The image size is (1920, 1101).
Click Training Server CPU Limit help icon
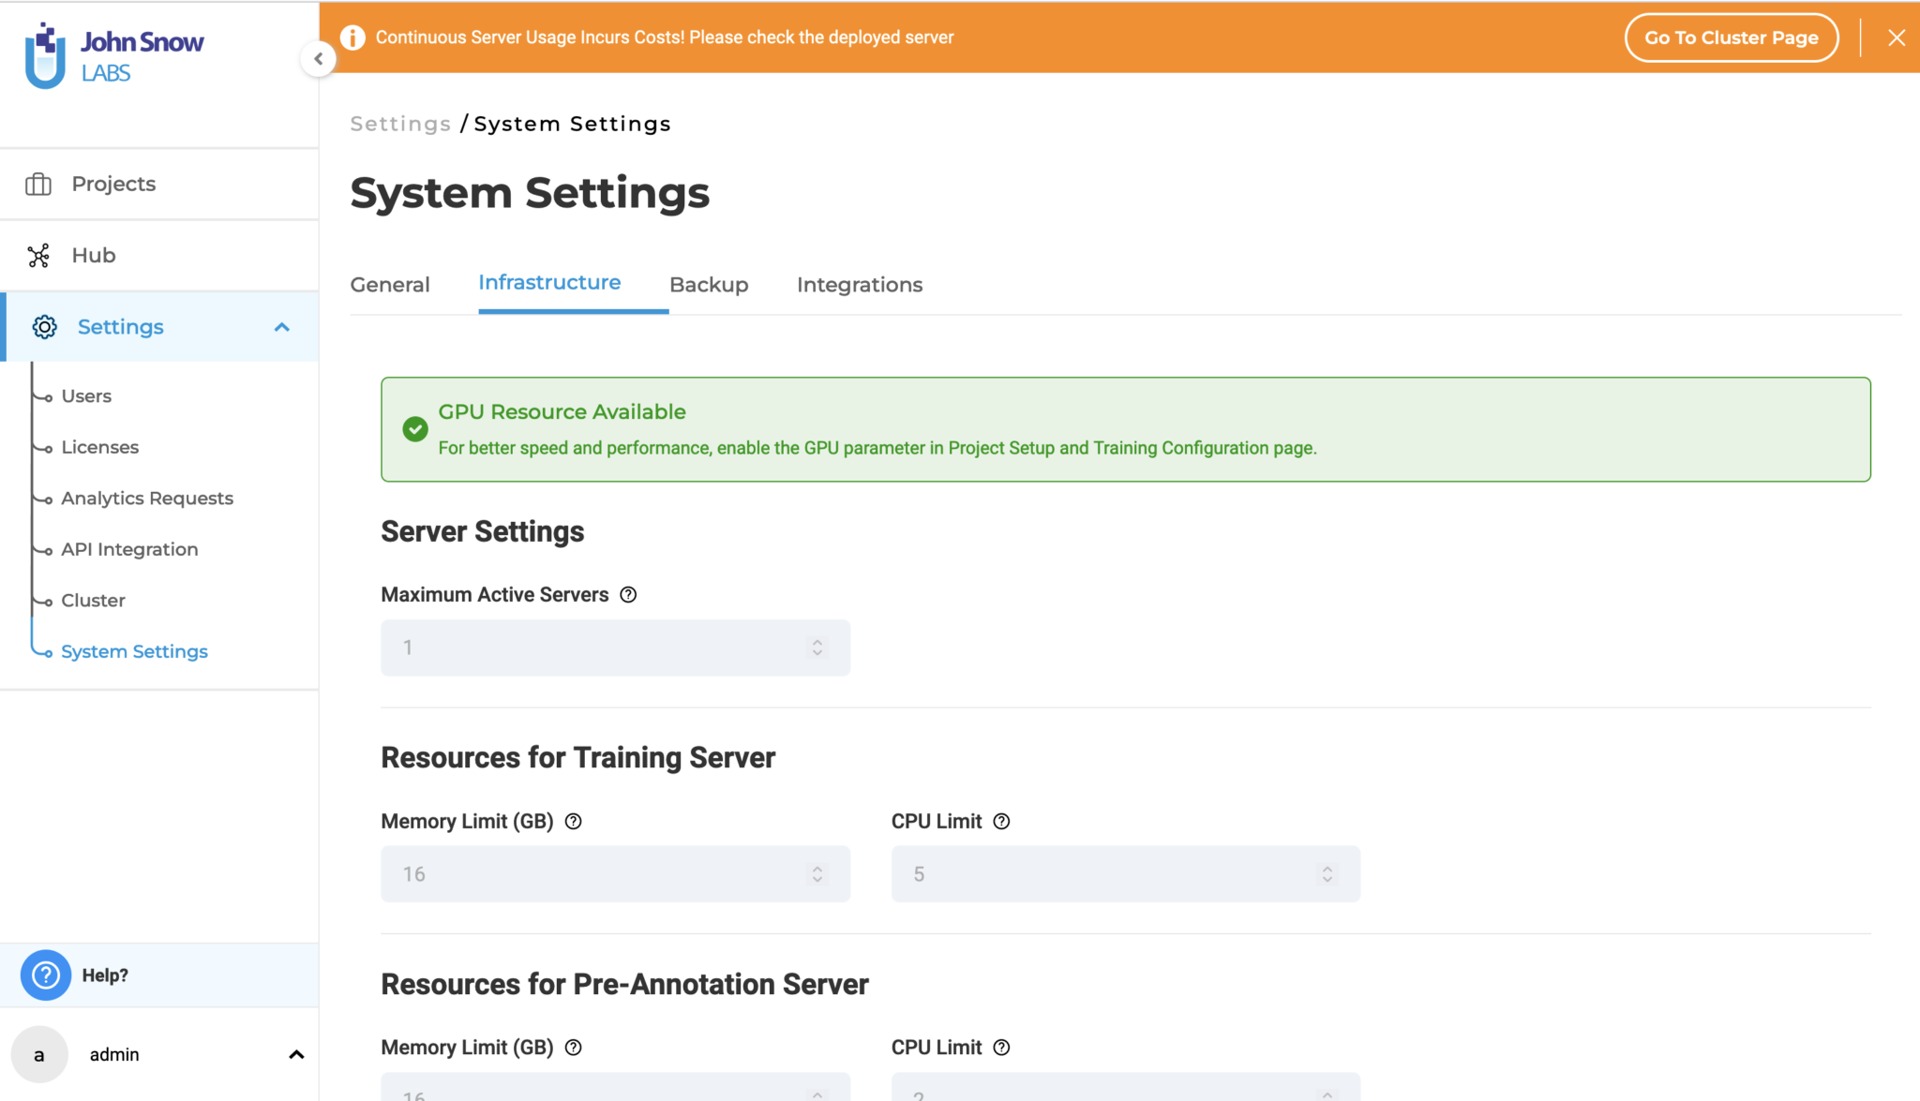click(x=1001, y=822)
